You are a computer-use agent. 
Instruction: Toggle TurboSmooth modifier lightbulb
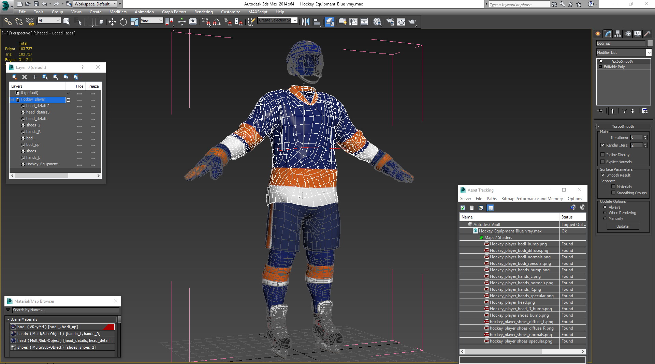[601, 61]
